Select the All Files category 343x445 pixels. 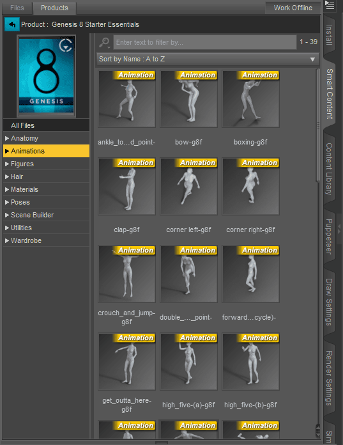click(46, 125)
